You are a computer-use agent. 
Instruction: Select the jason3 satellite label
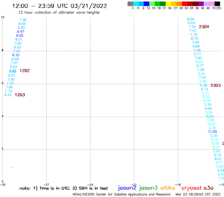point(148,188)
